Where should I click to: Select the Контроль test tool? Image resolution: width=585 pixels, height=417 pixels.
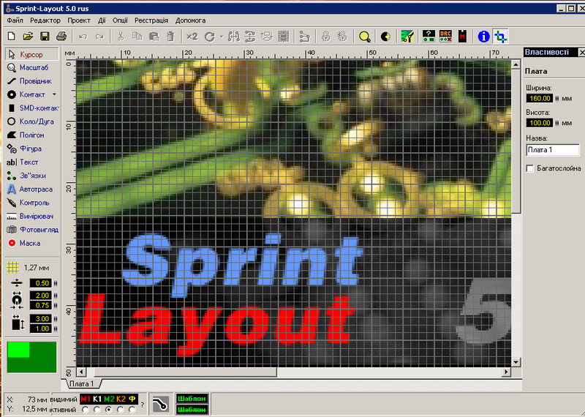tap(31, 203)
